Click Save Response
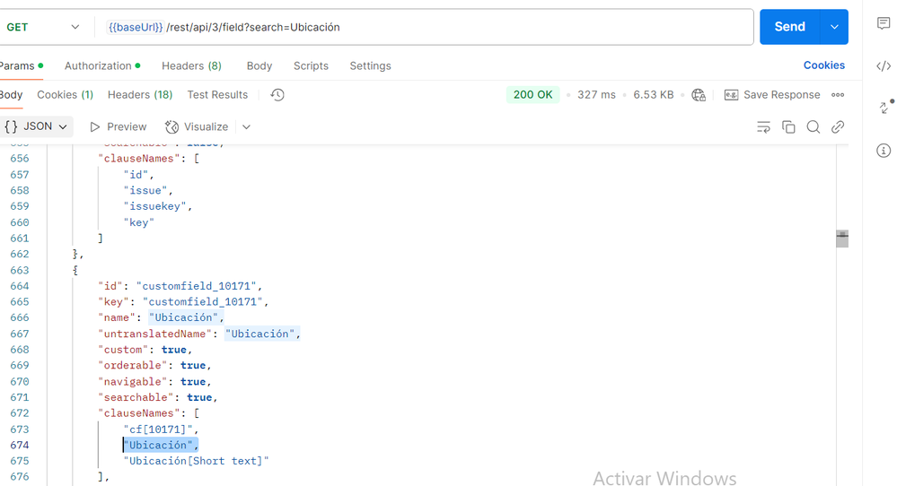897x486 pixels. [771, 95]
